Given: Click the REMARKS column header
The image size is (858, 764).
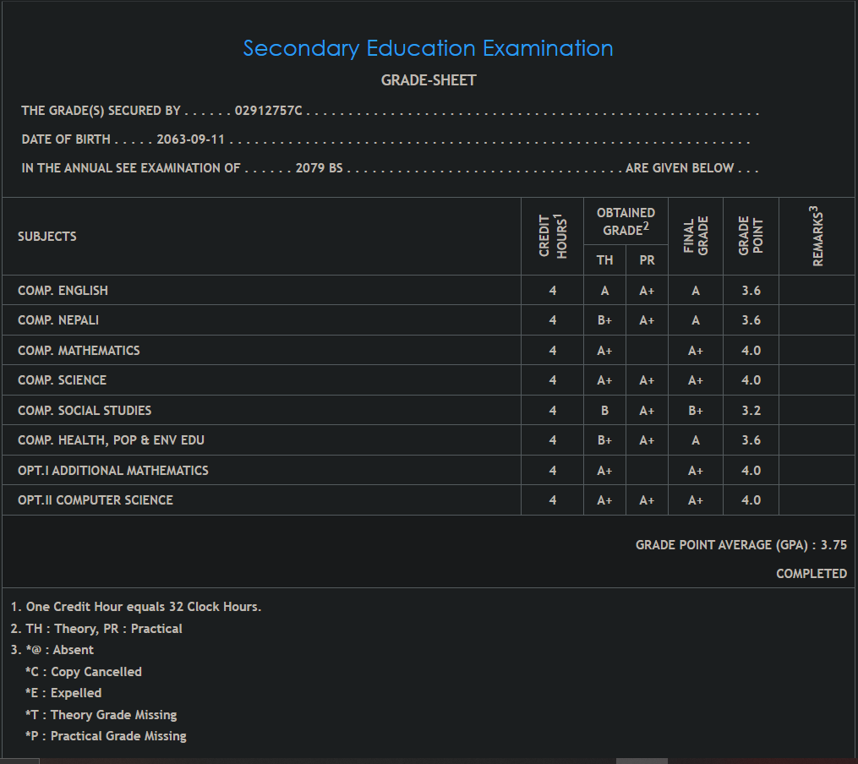Looking at the screenshot, I should click(x=817, y=237).
